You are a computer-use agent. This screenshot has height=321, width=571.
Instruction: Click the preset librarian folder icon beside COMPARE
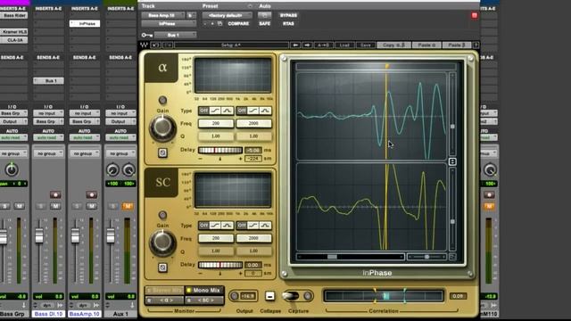click(x=220, y=24)
